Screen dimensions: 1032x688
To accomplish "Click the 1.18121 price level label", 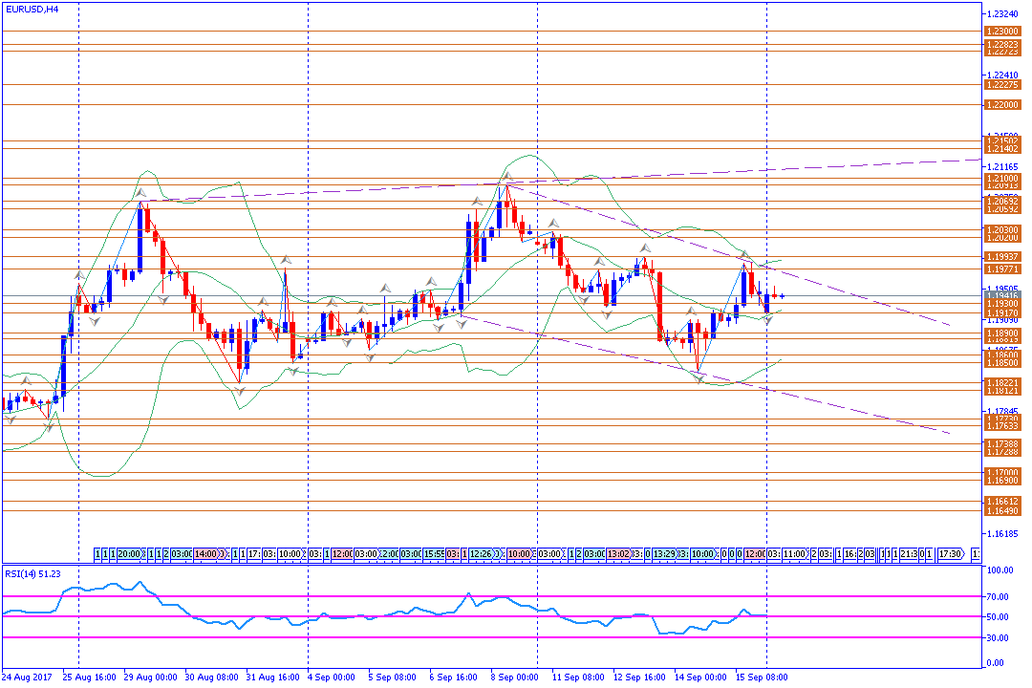I will (1002, 391).
